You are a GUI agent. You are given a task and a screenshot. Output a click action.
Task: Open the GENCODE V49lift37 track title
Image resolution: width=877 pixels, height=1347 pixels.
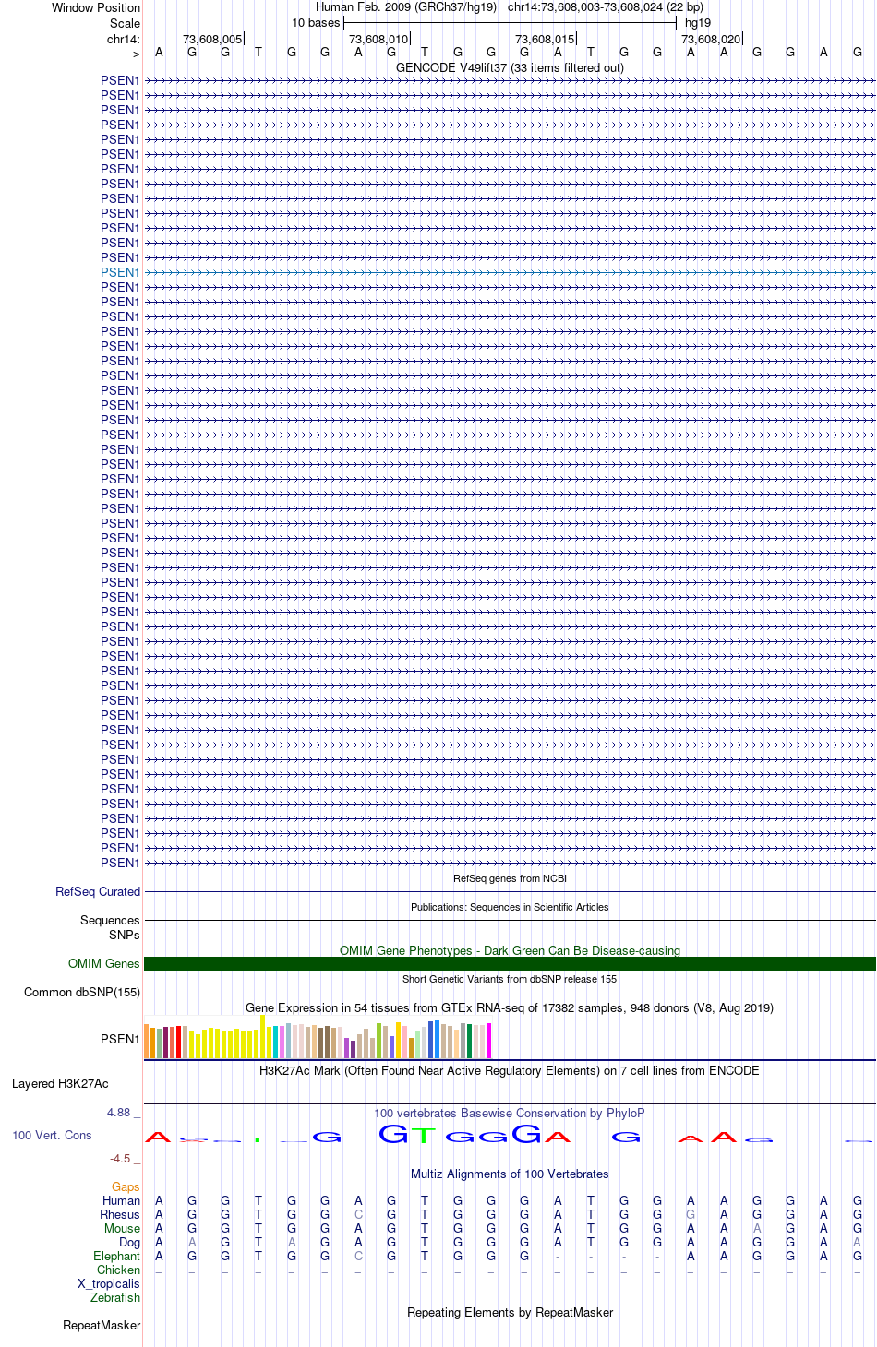click(x=510, y=67)
